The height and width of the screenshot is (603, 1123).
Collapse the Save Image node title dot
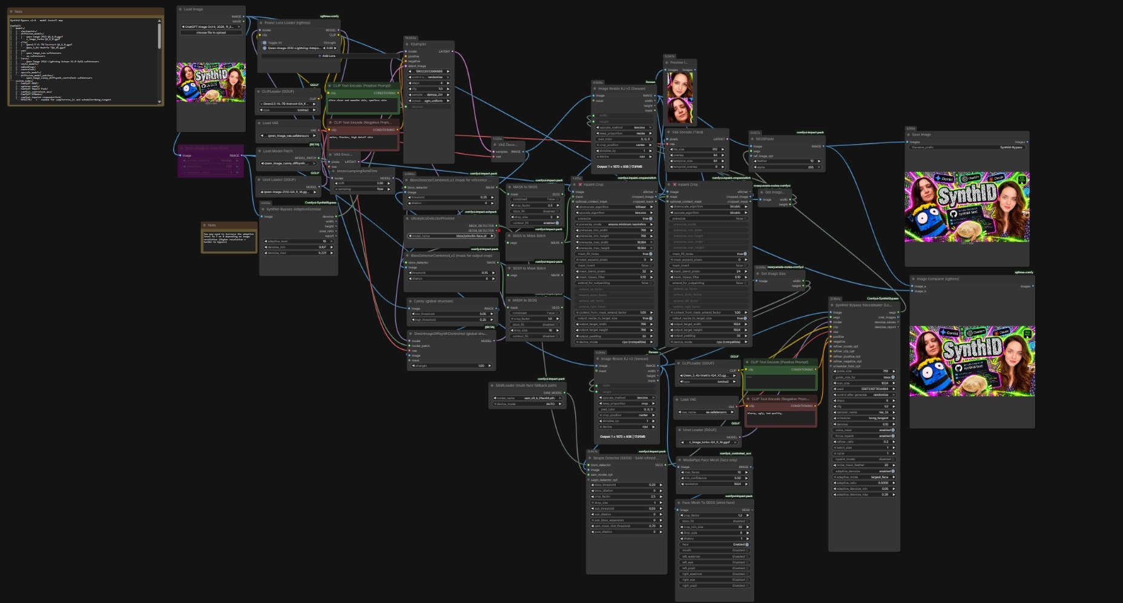pyautogui.click(x=909, y=134)
